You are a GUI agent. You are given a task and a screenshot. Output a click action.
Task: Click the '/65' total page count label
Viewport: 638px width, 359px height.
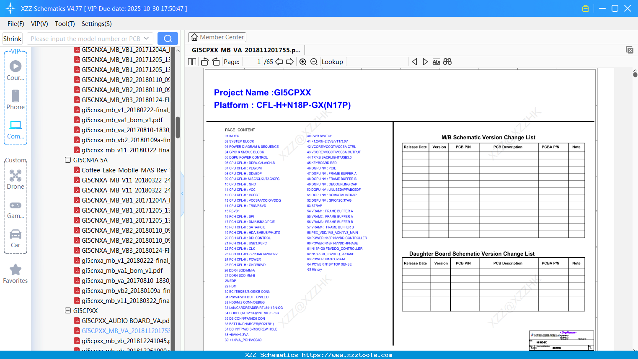pyautogui.click(x=269, y=62)
